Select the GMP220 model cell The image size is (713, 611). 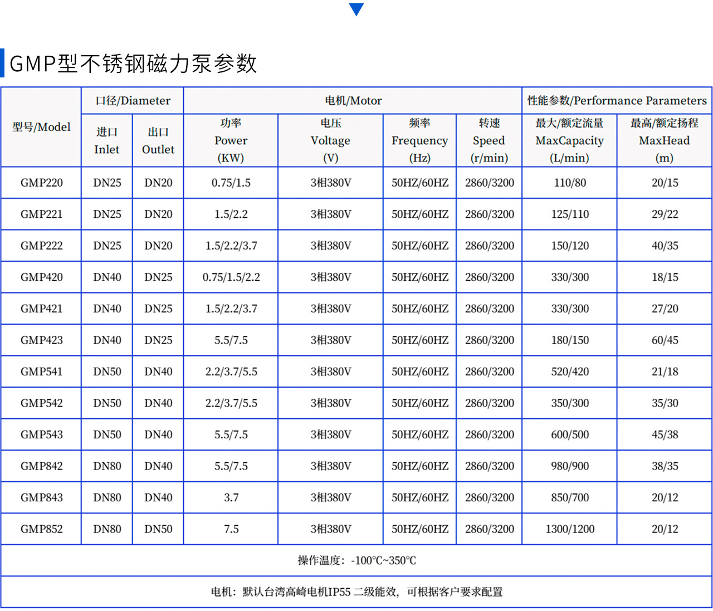point(42,183)
